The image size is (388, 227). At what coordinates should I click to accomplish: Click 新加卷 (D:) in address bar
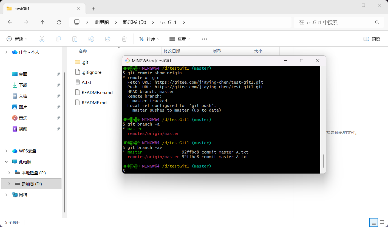(x=134, y=22)
